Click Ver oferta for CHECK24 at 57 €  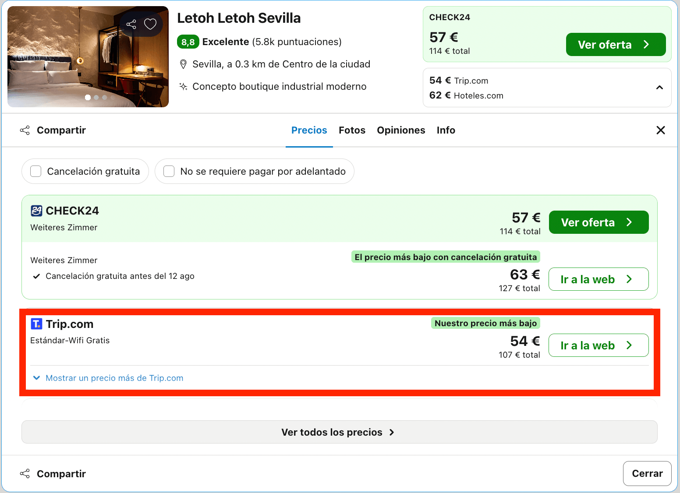pos(599,222)
